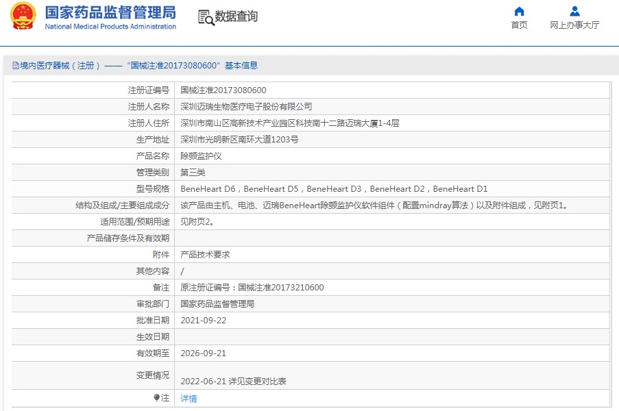
Task: Click the 结构及组成/主要组成成分 label
Action: click(x=123, y=206)
